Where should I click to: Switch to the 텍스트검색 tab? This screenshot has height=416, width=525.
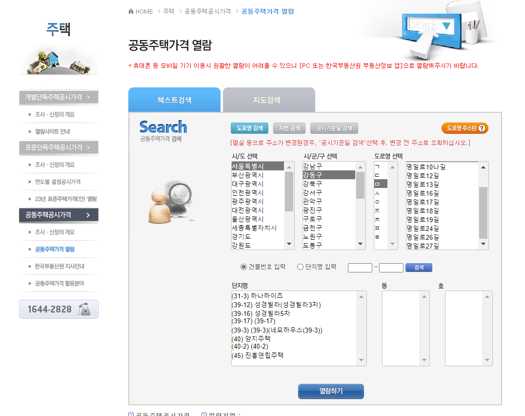[x=174, y=100]
